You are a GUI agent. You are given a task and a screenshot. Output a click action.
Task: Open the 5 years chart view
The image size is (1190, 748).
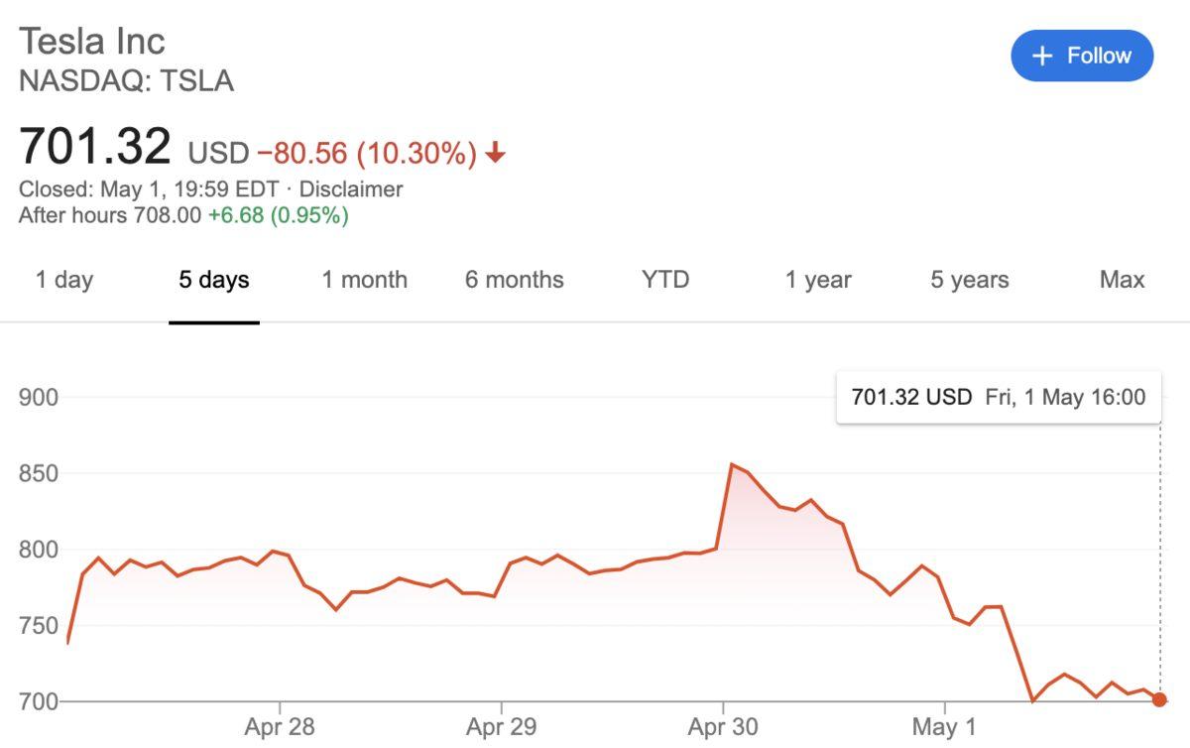(x=969, y=281)
